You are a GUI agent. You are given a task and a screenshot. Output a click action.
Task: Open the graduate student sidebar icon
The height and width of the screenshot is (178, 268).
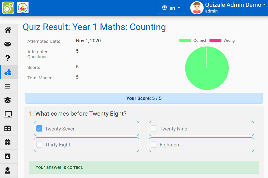click(x=8, y=170)
